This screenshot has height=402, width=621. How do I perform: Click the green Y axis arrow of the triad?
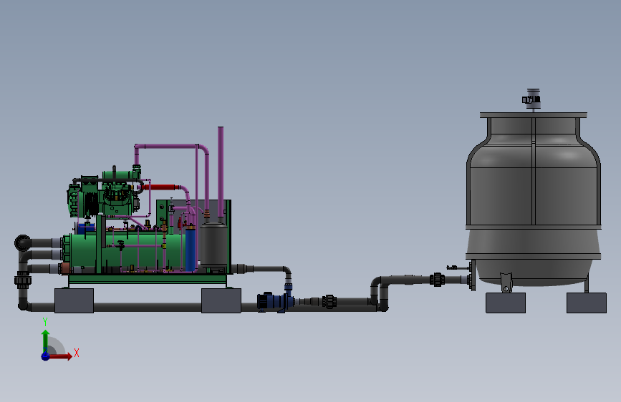46,340
